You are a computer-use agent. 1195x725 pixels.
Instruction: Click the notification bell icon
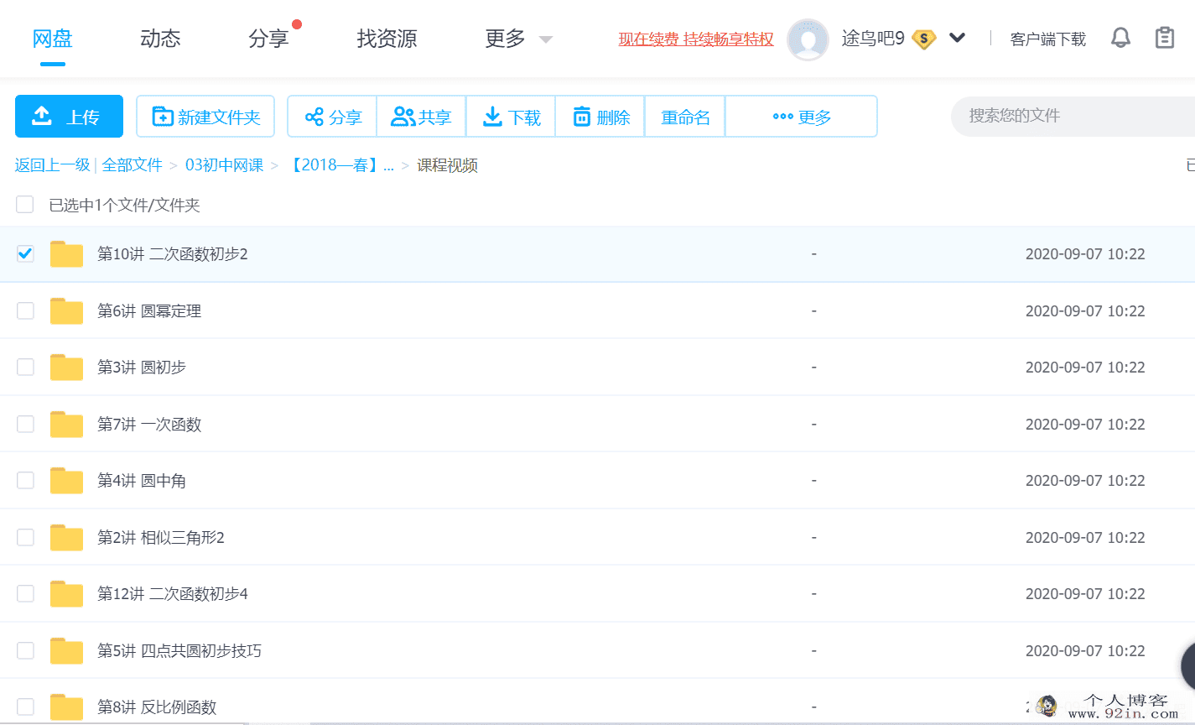click(x=1120, y=38)
